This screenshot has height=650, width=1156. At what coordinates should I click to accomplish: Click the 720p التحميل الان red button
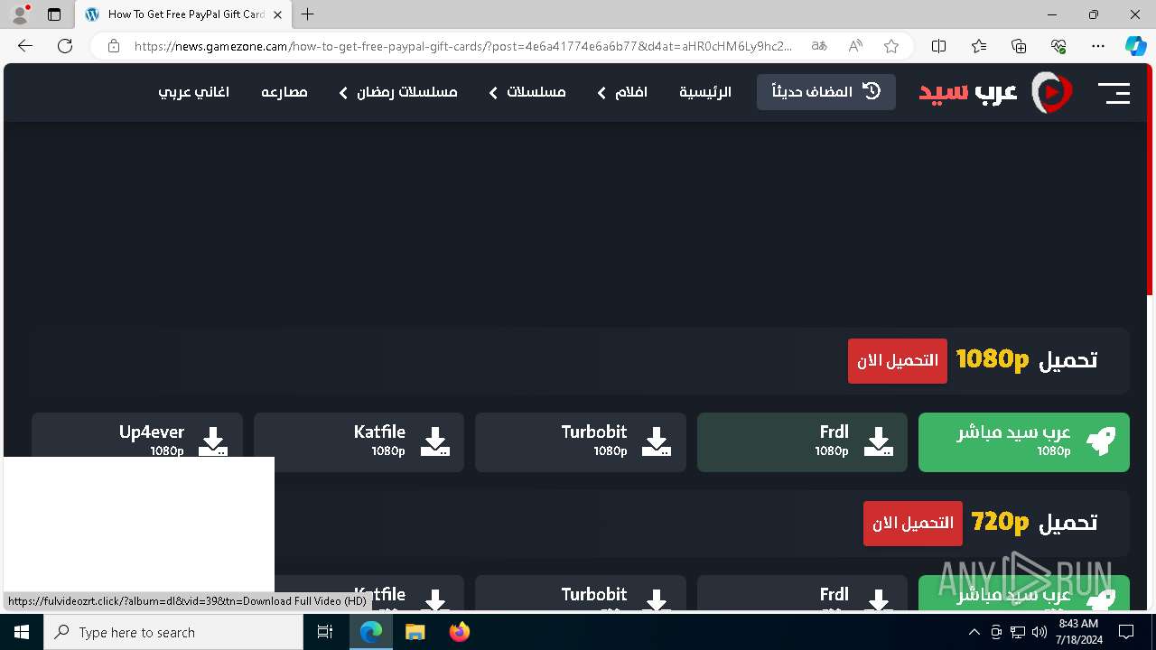click(913, 524)
